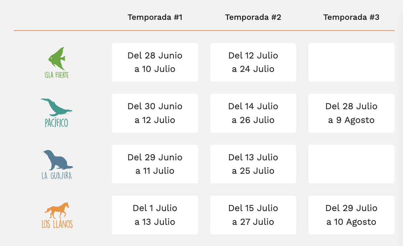This screenshot has height=246, width=403.
Task: Choose Isla Fuerte 28 Junio to 10 Julio
Action: 155,62
